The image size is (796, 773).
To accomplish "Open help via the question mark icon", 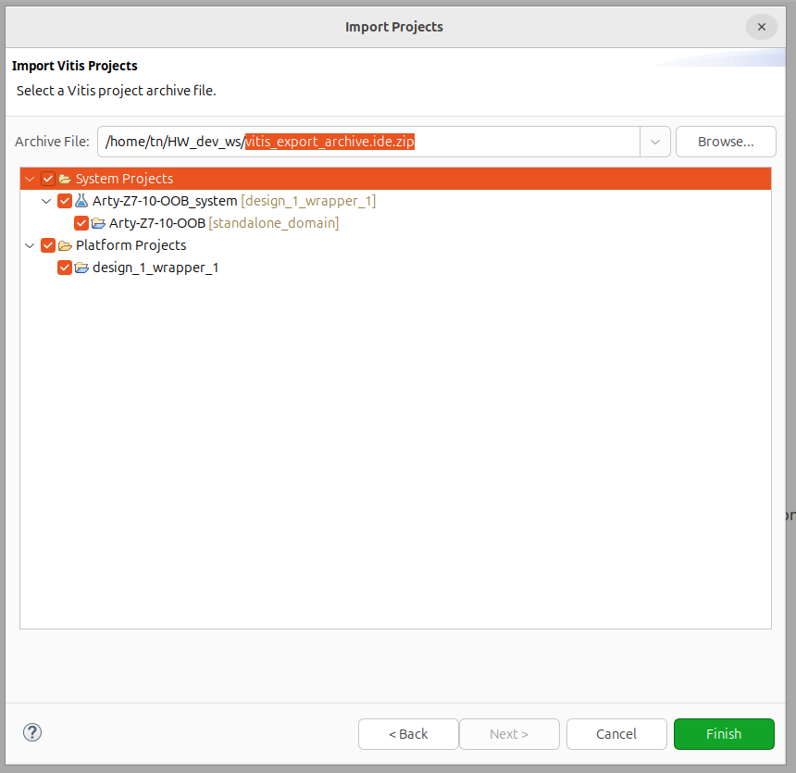I will click(x=32, y=733).
